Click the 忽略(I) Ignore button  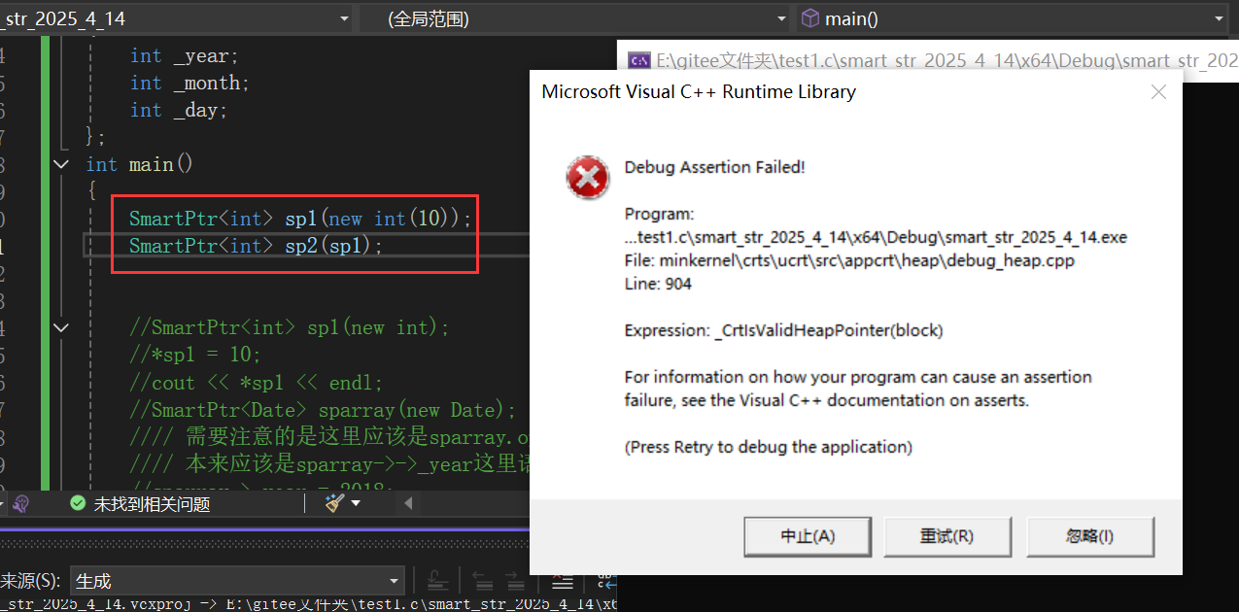point(1089,536)
